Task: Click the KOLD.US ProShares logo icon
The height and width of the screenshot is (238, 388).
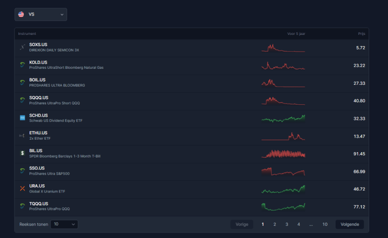Action: click(22, 65)
